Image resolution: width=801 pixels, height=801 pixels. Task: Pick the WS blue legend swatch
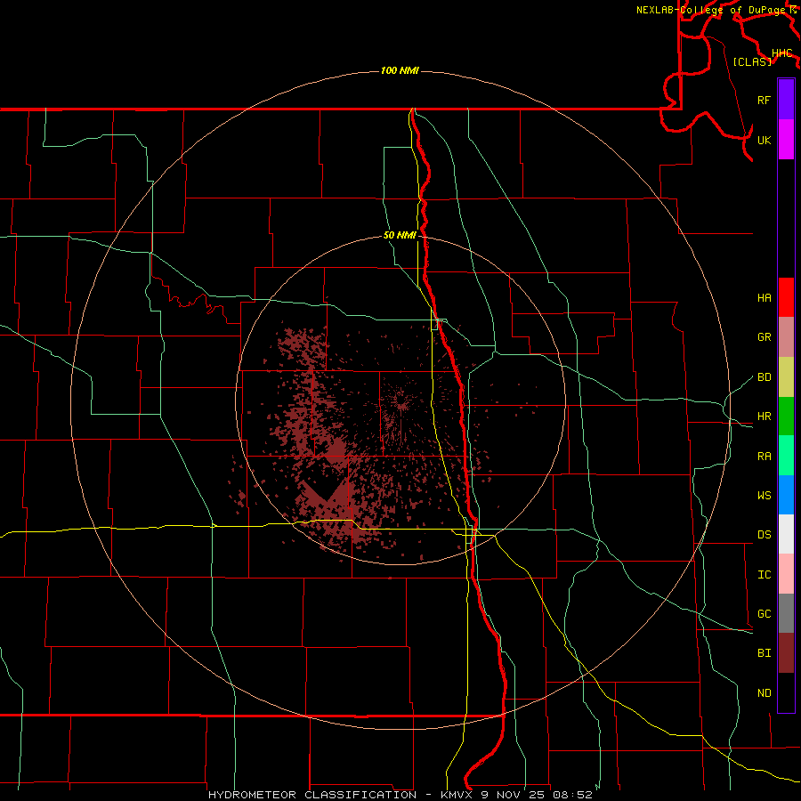786,495
